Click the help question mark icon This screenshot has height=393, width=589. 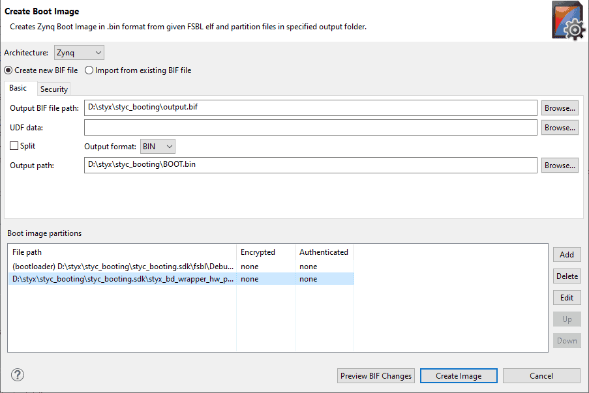point(18,375)
